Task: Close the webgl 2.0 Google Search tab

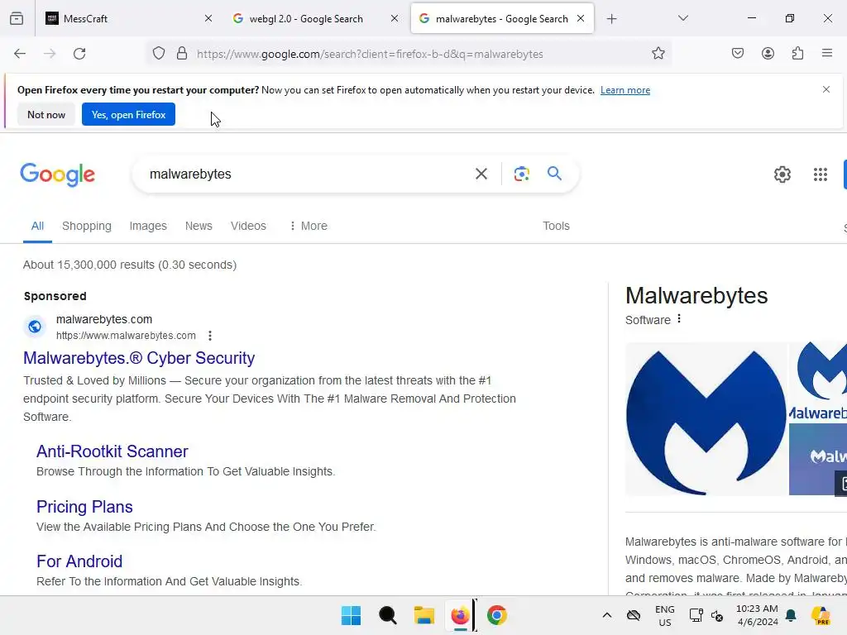Action: (x=395, y=18)
